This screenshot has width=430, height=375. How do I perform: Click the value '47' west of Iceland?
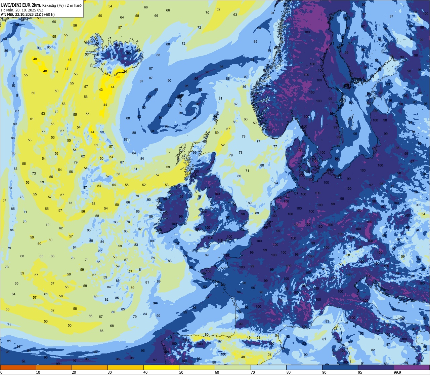pyautogui.click(x=67, y=69)
